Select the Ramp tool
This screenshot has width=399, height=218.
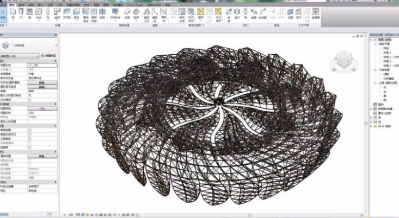point(127,14)
